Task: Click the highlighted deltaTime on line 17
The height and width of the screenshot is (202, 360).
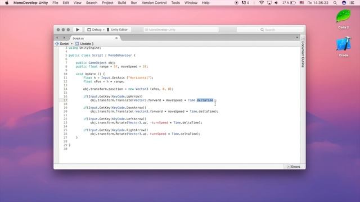Action: click(x=205, y=100)
